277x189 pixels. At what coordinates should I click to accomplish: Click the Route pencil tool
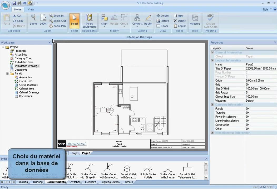(148, 20)
